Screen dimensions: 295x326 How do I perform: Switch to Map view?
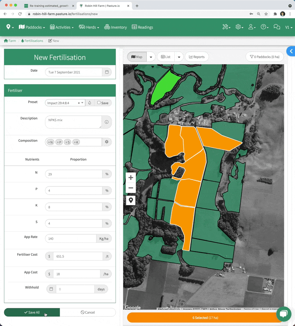pos(137,57)
